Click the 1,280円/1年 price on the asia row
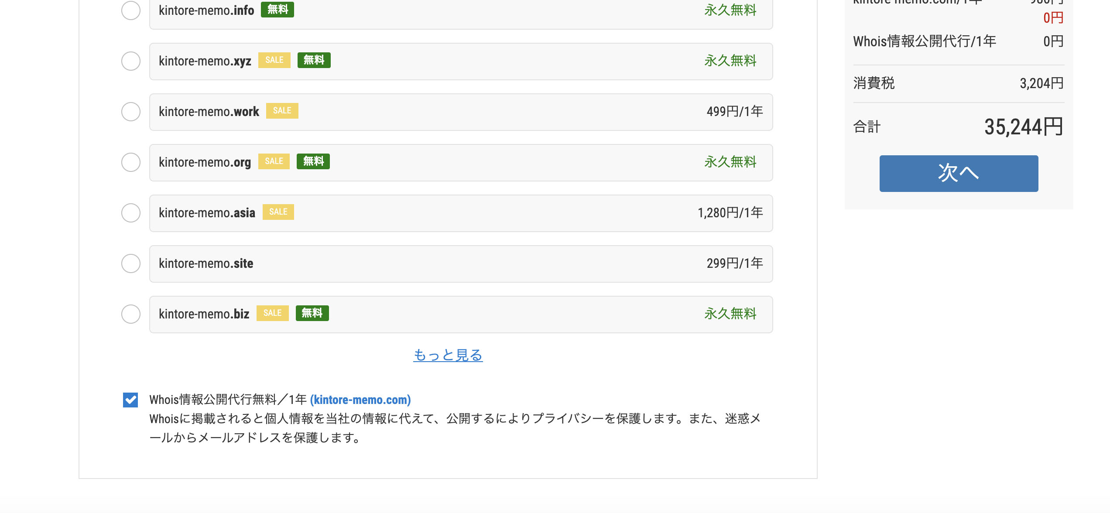The image size is (1110, 513). (730, 213)
